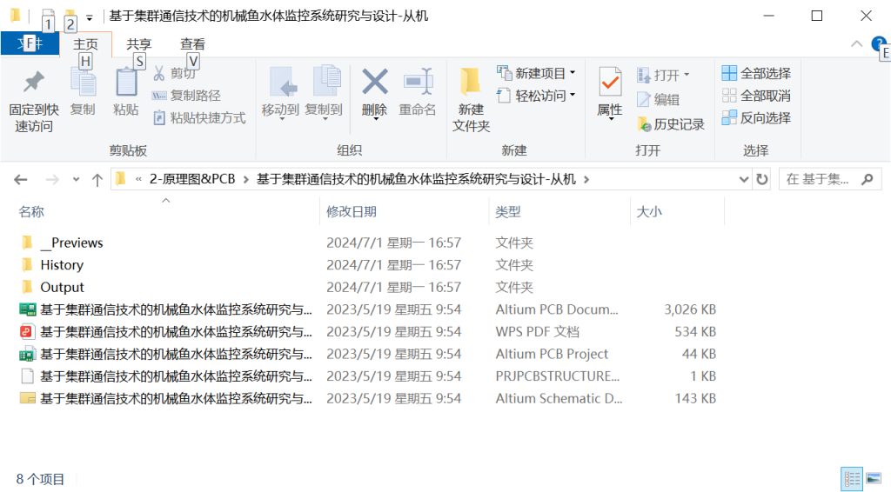Expand the New item dropdown
Image resolution: width=891 pixels, height=492 pixels.
pos(573,73)
